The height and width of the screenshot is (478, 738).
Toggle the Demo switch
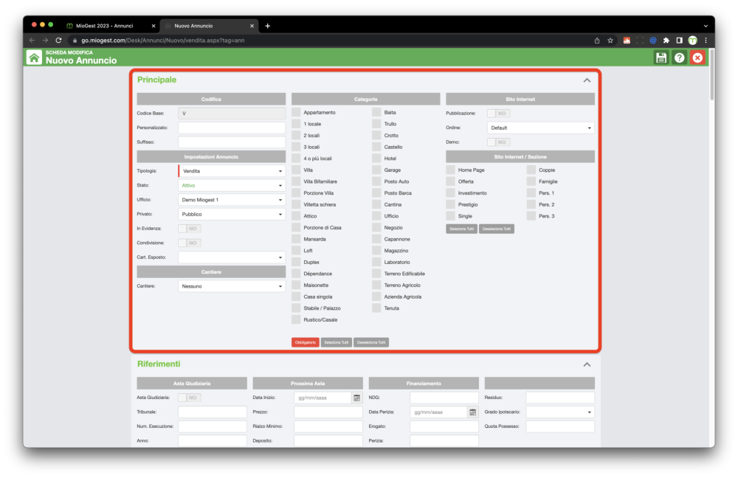[498, 142]
